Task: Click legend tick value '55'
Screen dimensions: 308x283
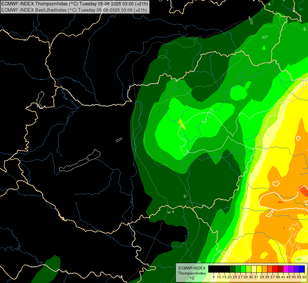Action: click(299, 277)
